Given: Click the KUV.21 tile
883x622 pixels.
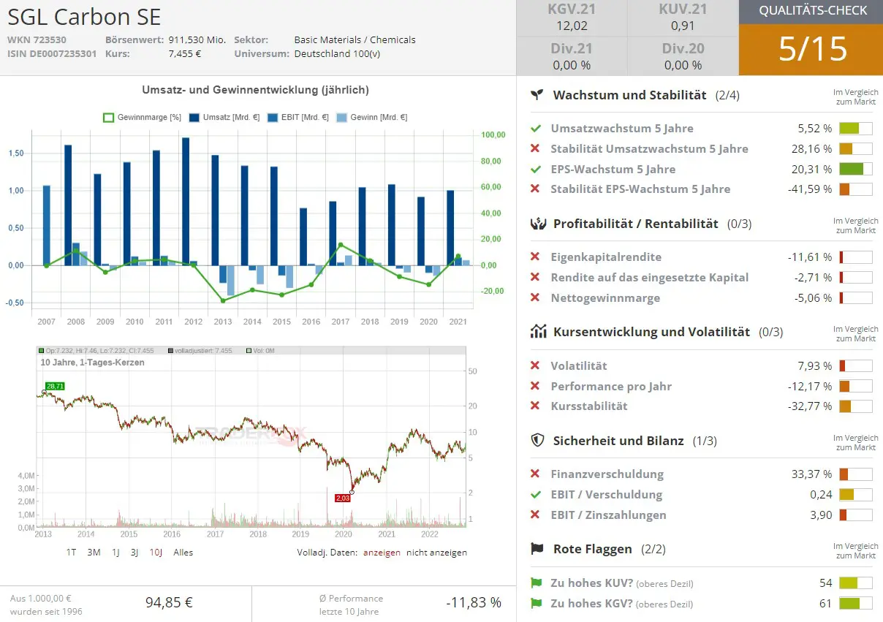Looking at the screenshot, I should click(683, 18).
